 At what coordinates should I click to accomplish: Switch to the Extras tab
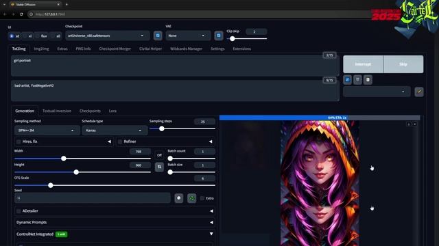pos(62,49)
